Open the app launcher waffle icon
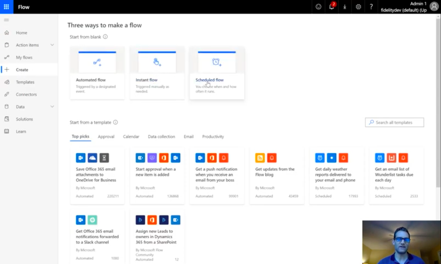The width and height of the screenshot is (441, 264). pyautogui.click(x=6, y=7)
